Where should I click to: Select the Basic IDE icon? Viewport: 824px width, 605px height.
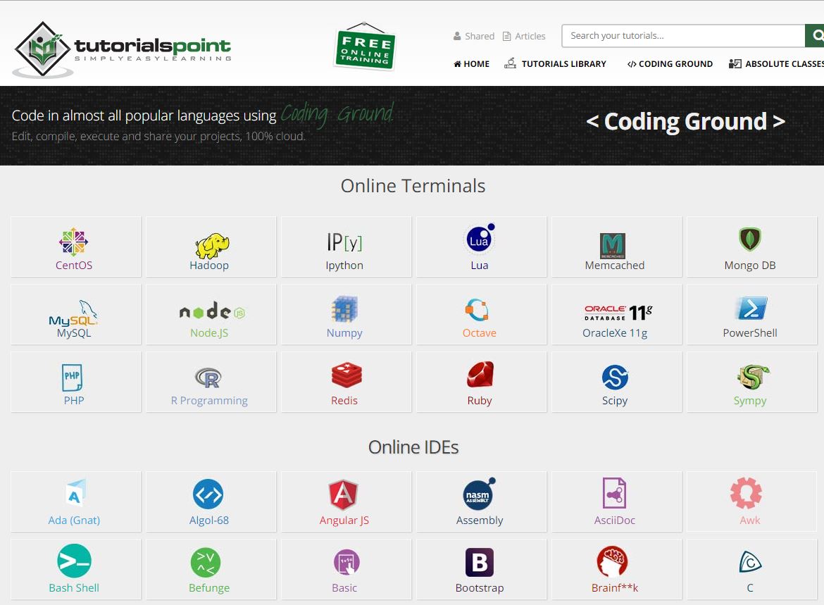[x=347, y=563]
